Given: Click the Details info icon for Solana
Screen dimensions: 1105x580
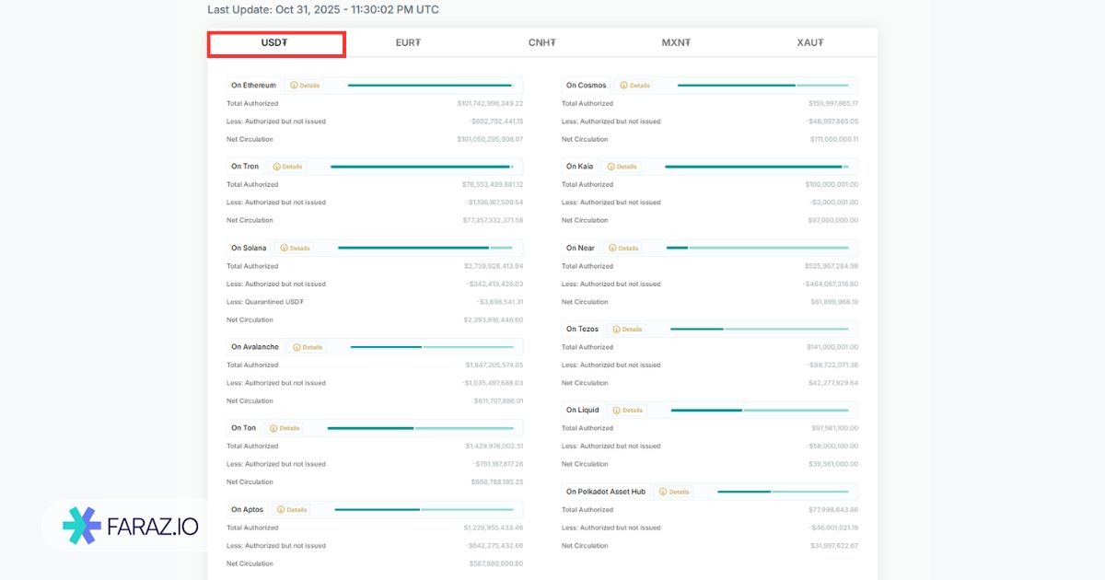Looking at the screenshot, I should pos(285,249).
